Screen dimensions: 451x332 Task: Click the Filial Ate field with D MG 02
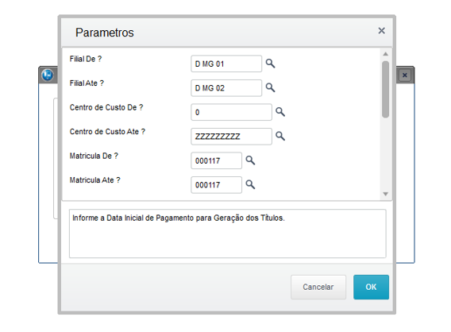point(226,87)
